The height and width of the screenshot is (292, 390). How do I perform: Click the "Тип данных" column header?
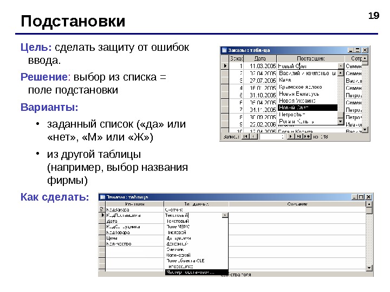pyautogui.click(x=196, y=204)
